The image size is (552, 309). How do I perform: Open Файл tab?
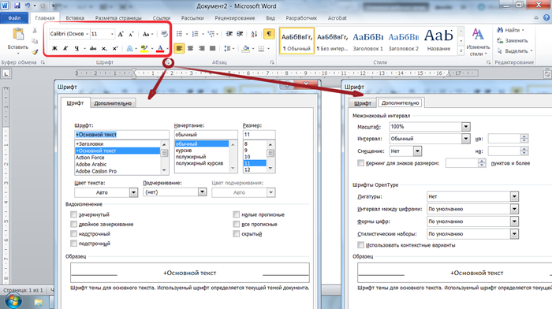pos(14,18)
